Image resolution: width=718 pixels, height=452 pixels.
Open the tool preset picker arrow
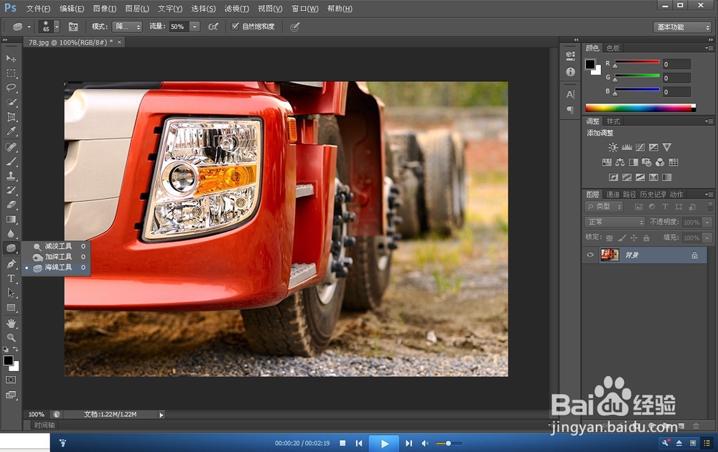(x=29, y=27)
